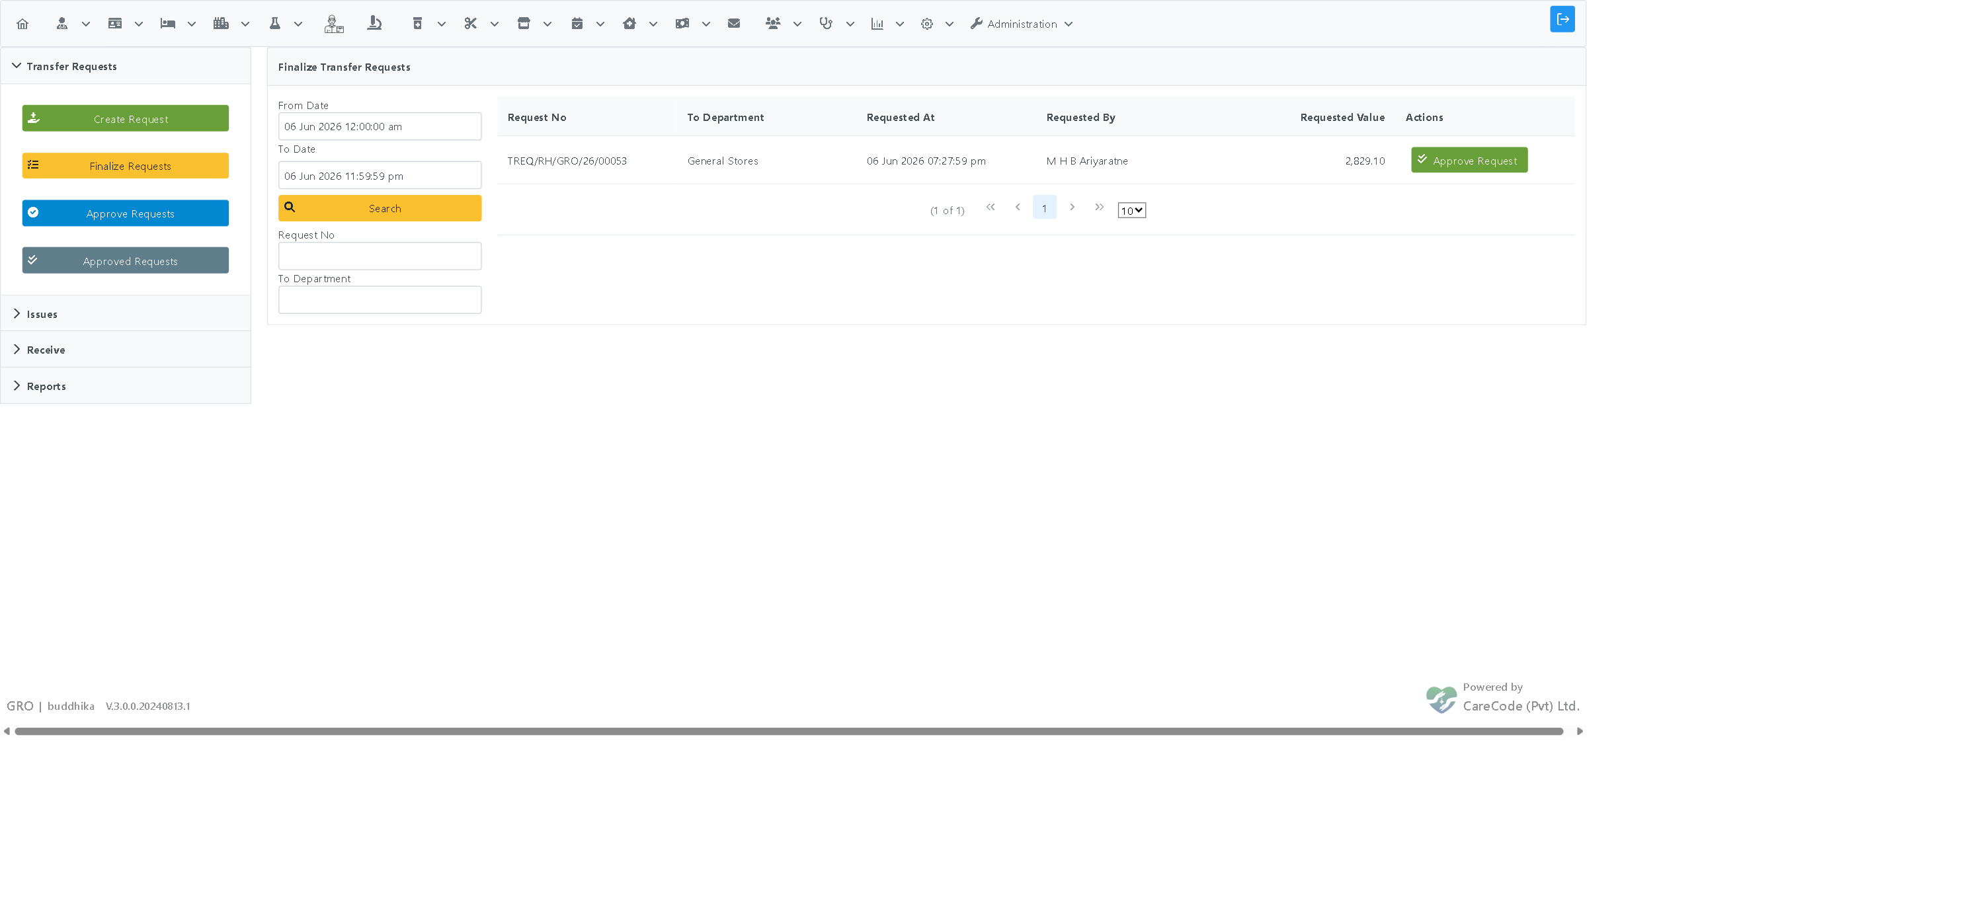Go to the home page icon
1983x922 pixels.
pyautogui.click(x=22, y=24)
